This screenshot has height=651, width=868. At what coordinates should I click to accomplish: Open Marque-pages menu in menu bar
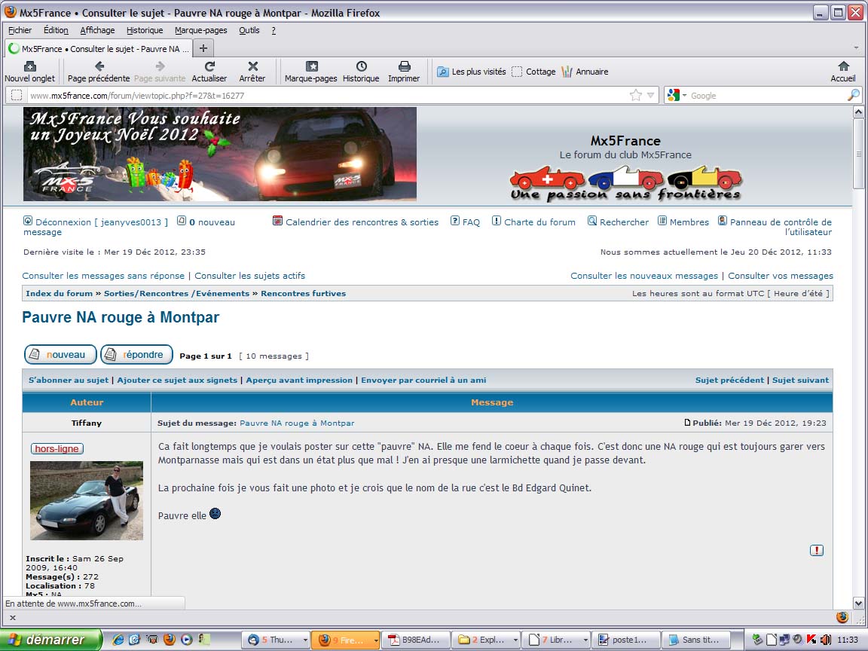[x=201, y=30]
